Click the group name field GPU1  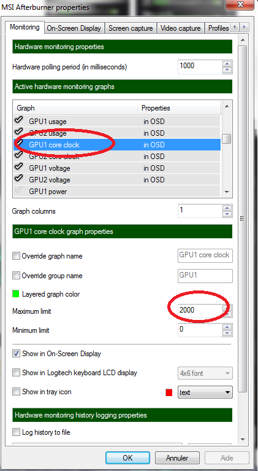[205, 276]
